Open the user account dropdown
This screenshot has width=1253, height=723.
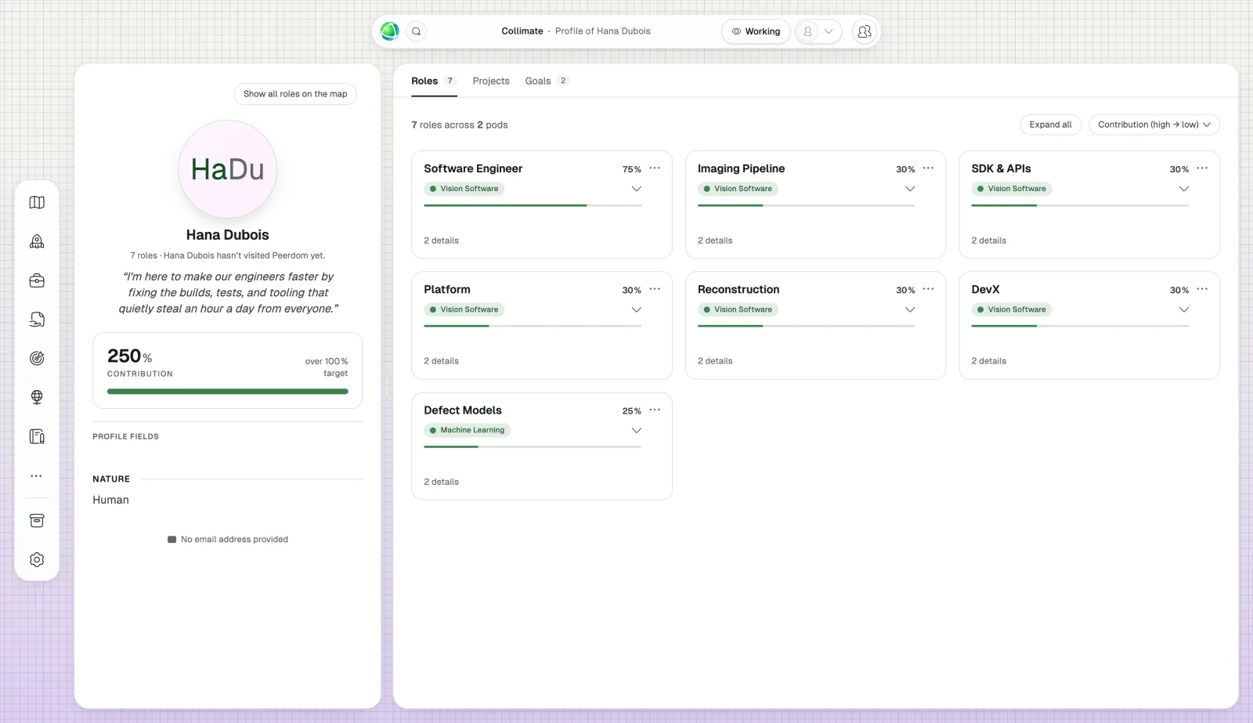[818, 31]
